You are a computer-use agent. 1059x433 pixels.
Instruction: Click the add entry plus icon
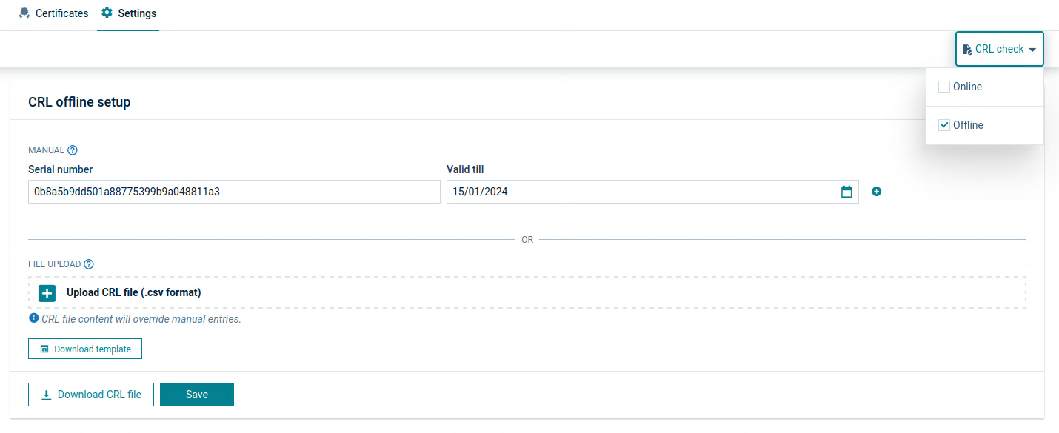877,192
